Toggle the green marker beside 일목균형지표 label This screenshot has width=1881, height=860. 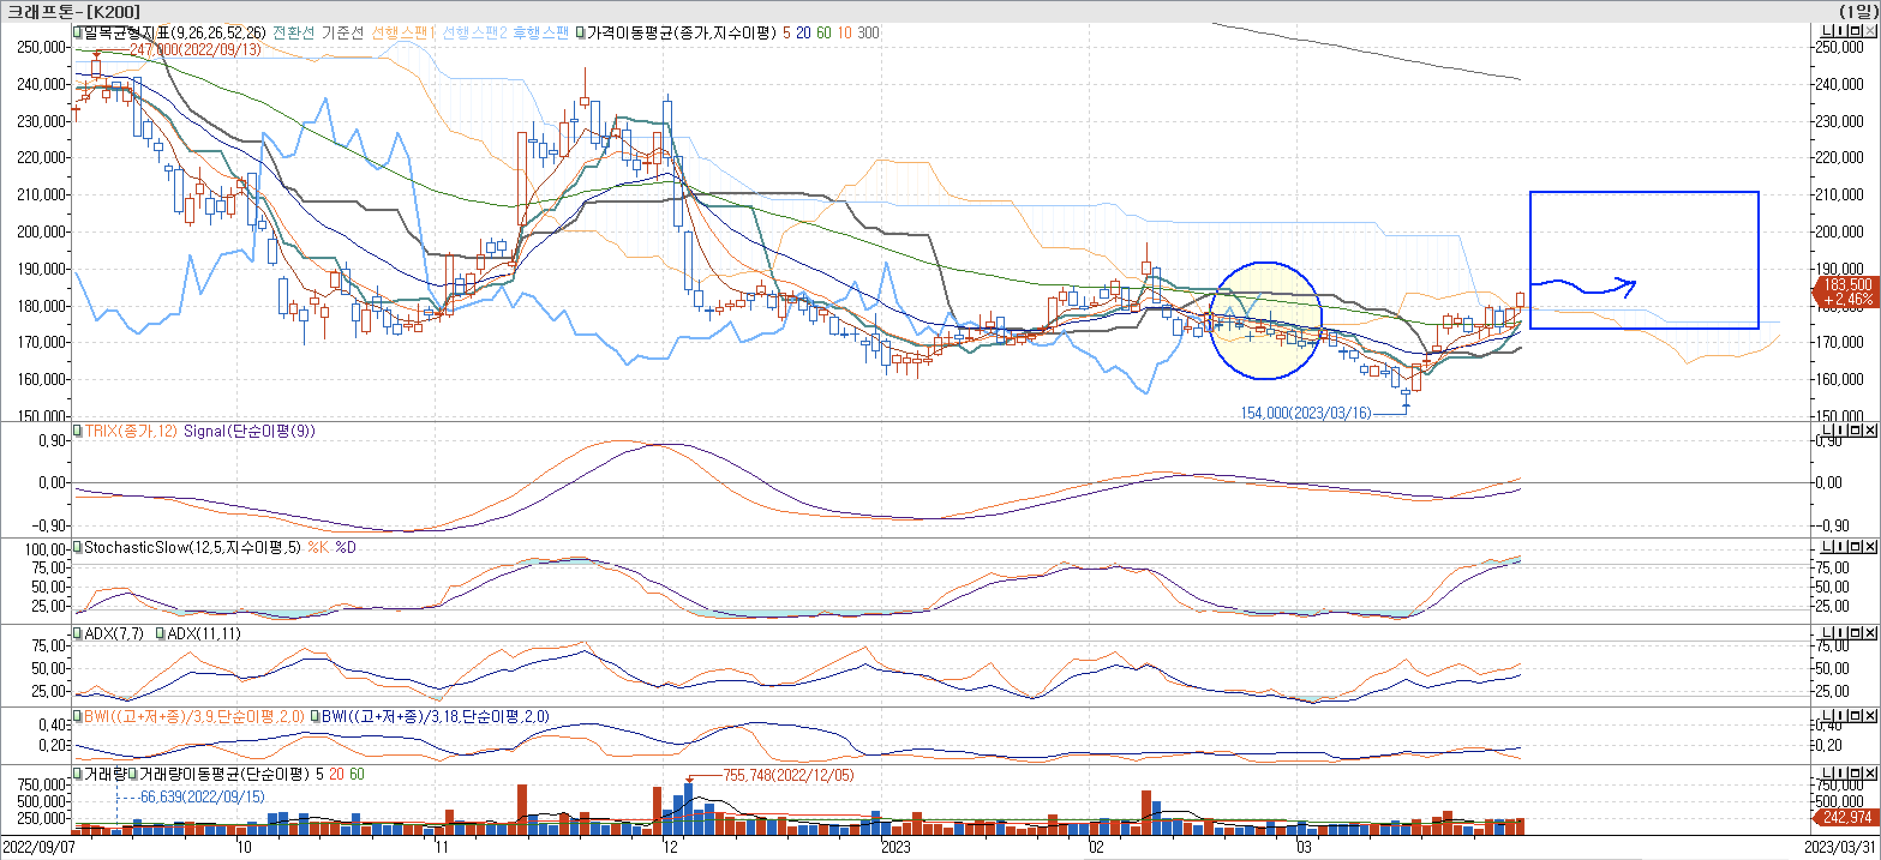(x=77, y=32)
